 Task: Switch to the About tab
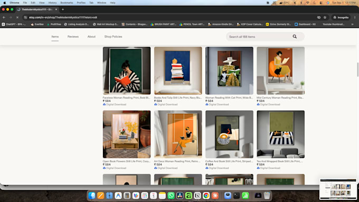click(91, 36)
